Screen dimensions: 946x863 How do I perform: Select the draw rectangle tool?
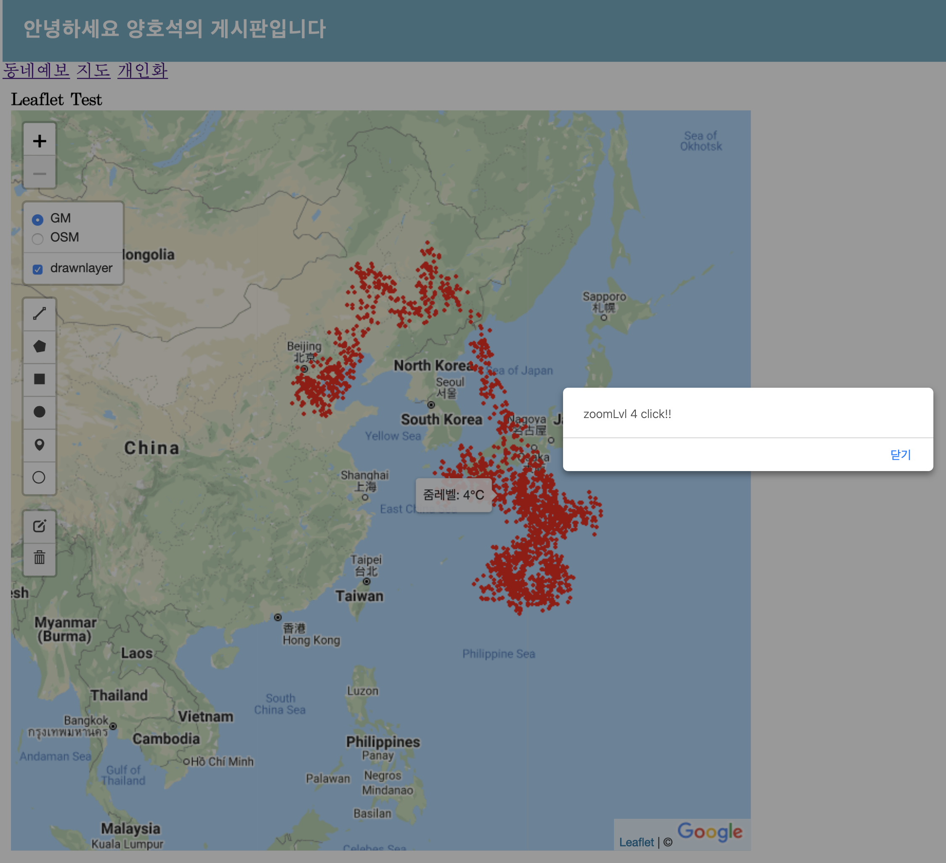pyautogui.click(x=40, y=379)
